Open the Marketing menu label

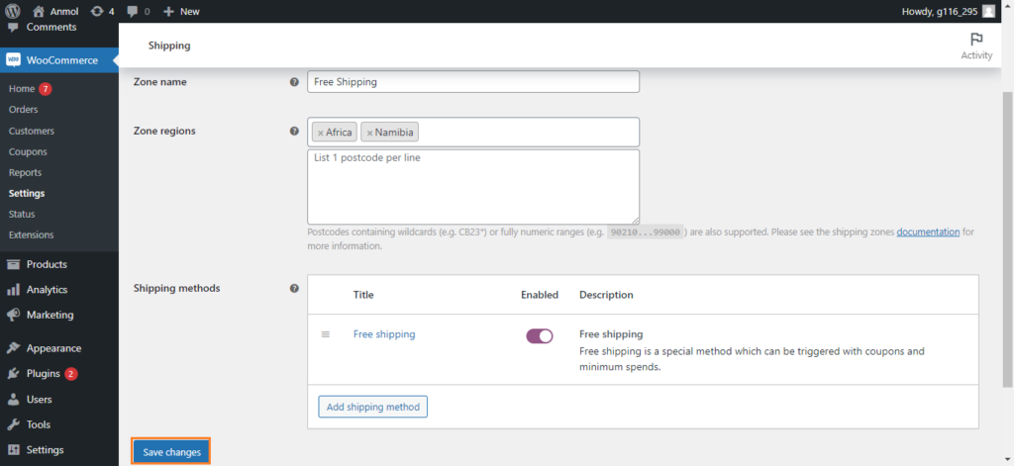click(50, 315)
